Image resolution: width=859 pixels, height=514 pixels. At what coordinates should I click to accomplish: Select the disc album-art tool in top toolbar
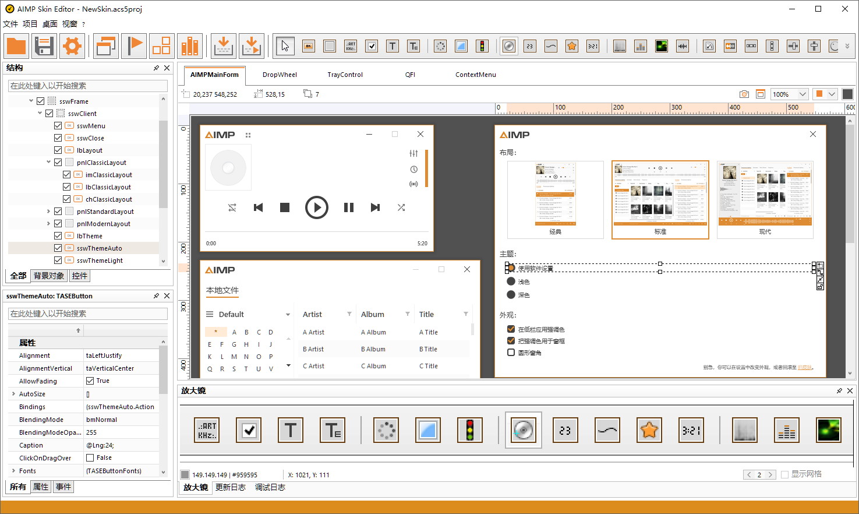pos(509,46)
